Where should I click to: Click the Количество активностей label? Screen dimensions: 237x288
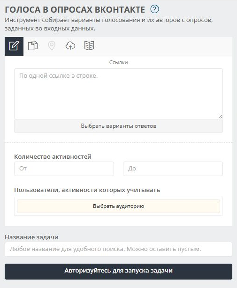53,157
